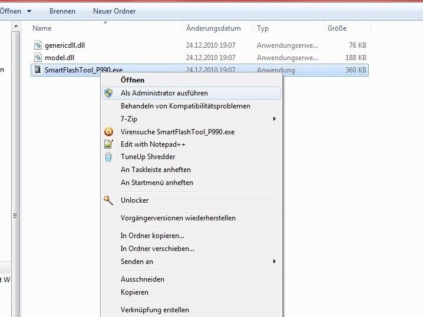This screenshot has width=423, height=317.
Task: Choose An Startmenü anheften
Action: [x=191, y=183]
